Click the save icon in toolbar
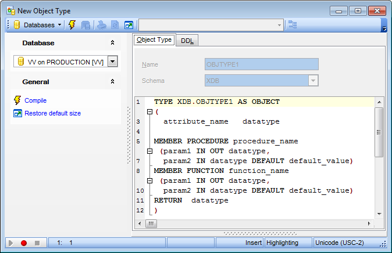Viewport: 392px width, 253px height. pos(86,25)
